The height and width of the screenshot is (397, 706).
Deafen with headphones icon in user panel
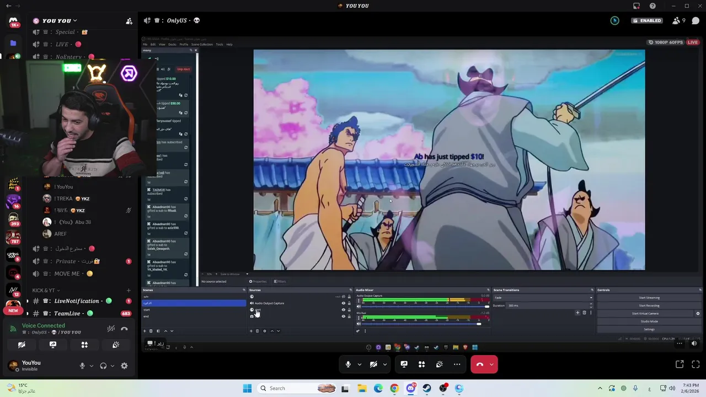pyautogui.click(x=103, y=366)
